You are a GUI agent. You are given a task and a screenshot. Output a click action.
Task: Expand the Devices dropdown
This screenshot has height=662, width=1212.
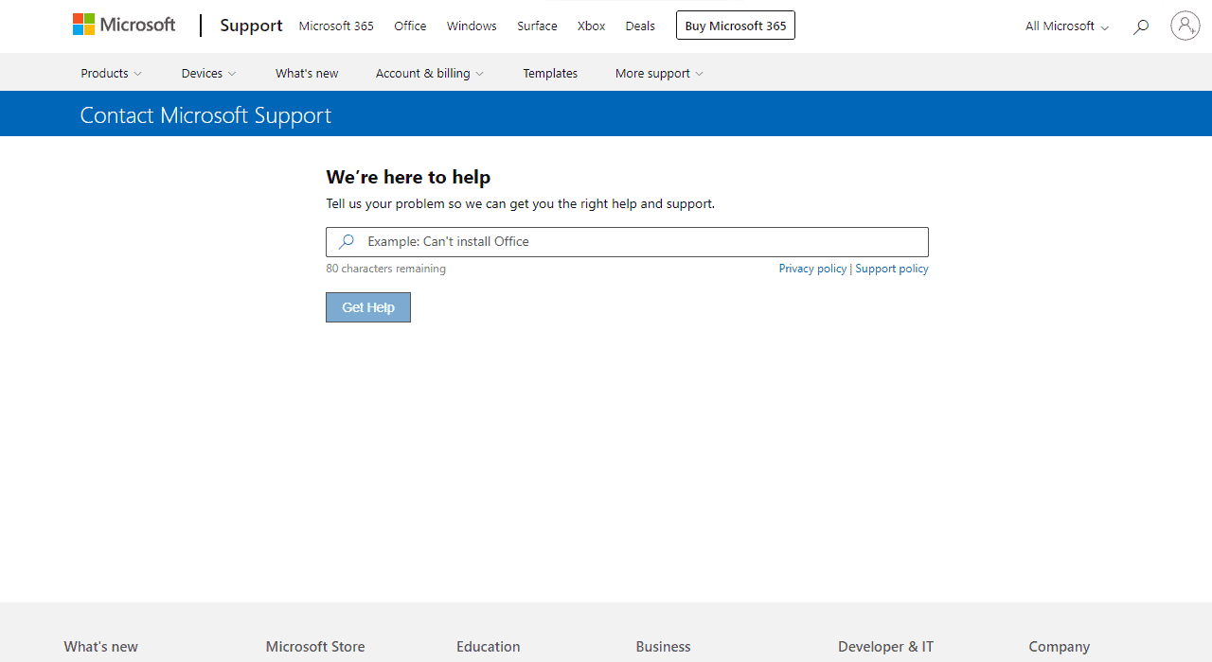click(x=207, y=73)
